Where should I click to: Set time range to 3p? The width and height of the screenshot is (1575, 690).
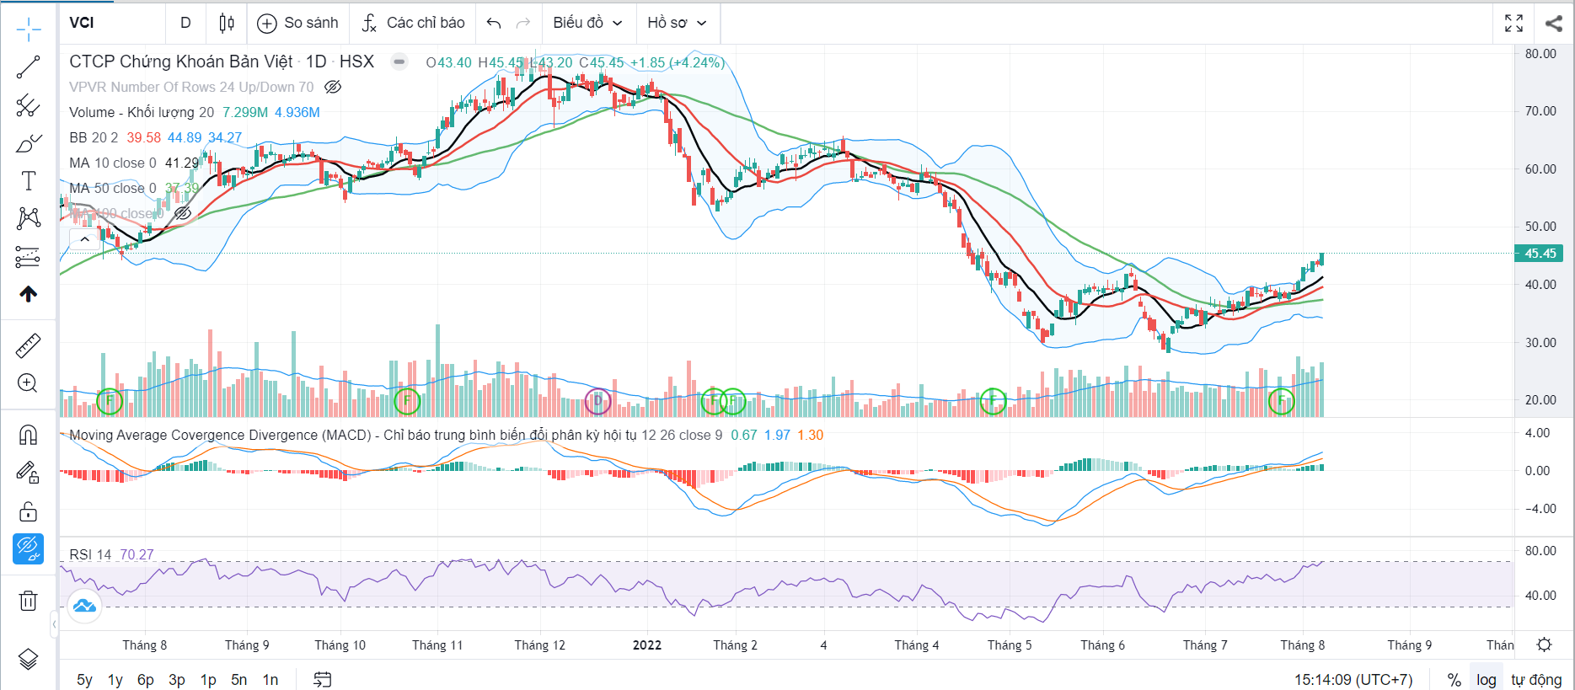[177, 679]
